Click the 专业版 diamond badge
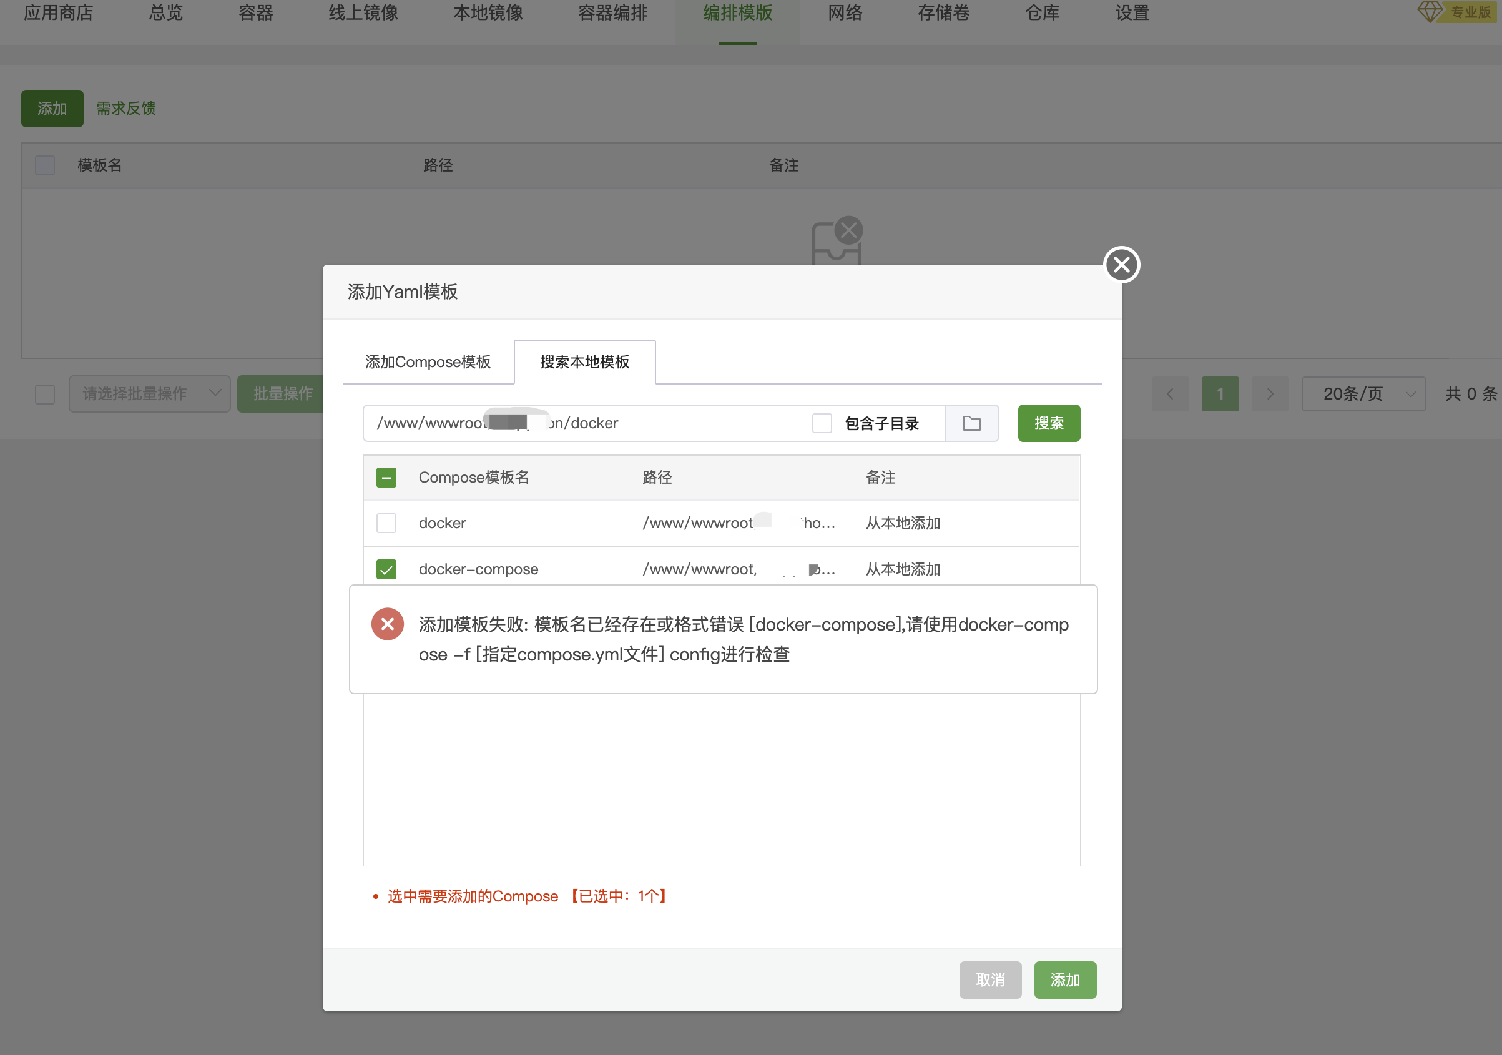 1458,12
